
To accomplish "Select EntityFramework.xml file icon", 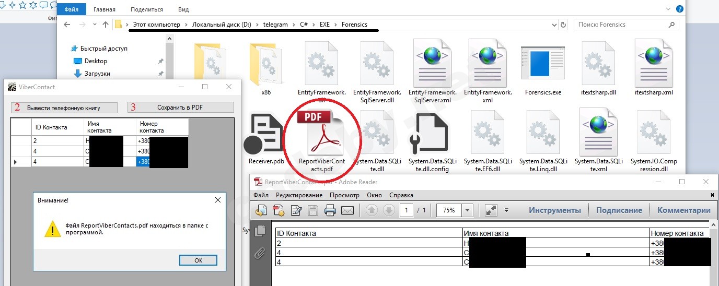I will 488,63.
